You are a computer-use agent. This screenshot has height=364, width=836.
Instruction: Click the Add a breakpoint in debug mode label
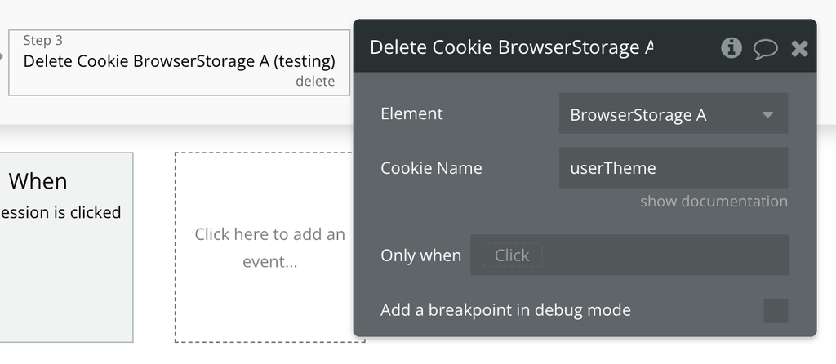tap(505, 310)
